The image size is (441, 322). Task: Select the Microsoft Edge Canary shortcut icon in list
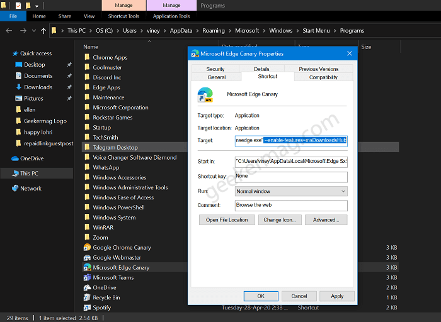[87, 267]
